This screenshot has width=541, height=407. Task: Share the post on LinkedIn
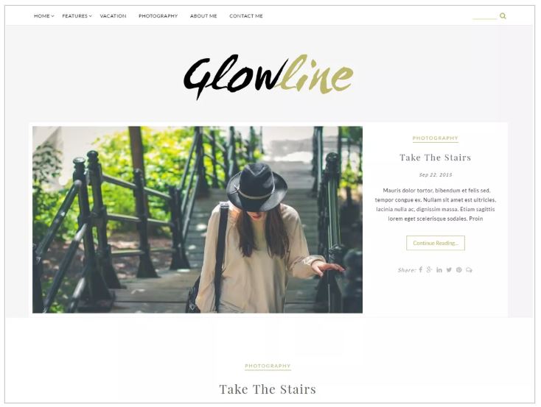pyautogui.click(x=439, y=269)
